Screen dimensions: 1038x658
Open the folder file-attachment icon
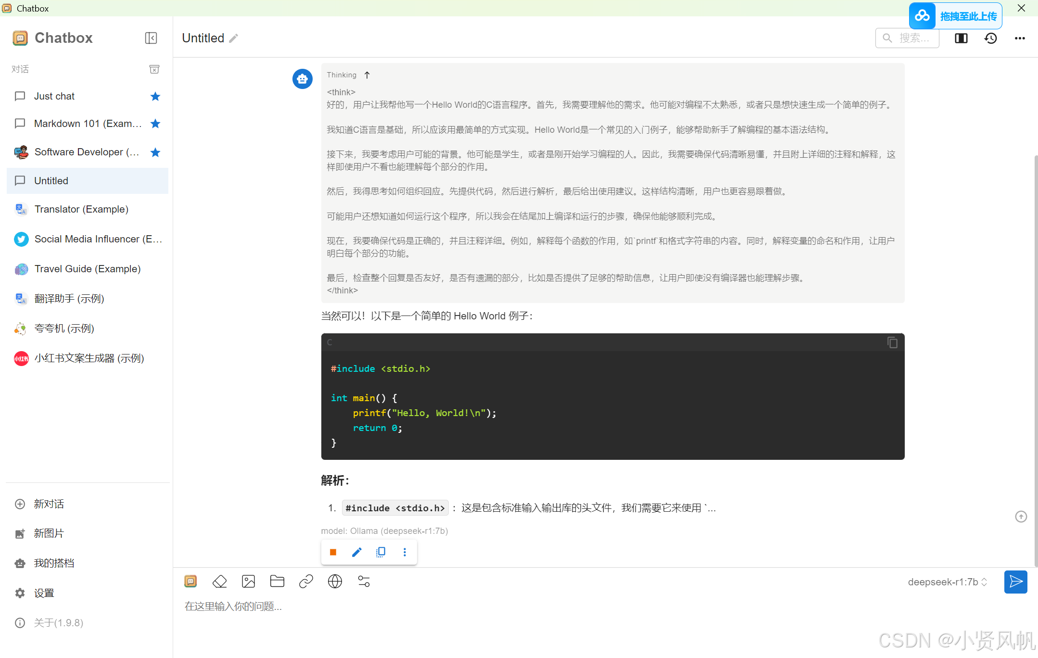pyautogui.click(x=277, y=582)
